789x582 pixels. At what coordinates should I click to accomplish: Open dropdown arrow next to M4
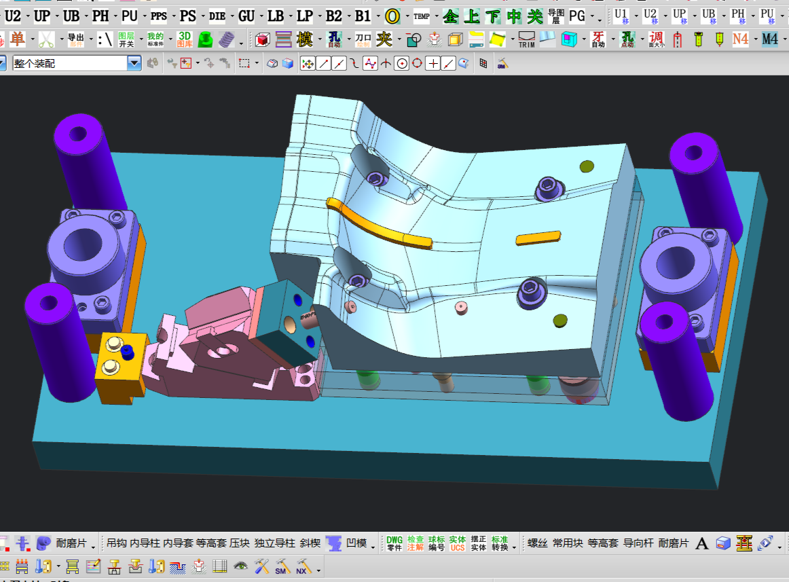[784, 39]
